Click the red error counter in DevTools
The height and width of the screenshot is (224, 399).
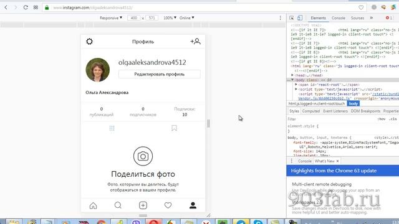pyautogui.click(x=388, y=18)
